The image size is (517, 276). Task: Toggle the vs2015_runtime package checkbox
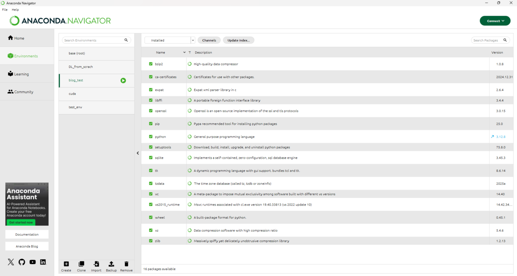pyautogui.click(x=151, y=205)
